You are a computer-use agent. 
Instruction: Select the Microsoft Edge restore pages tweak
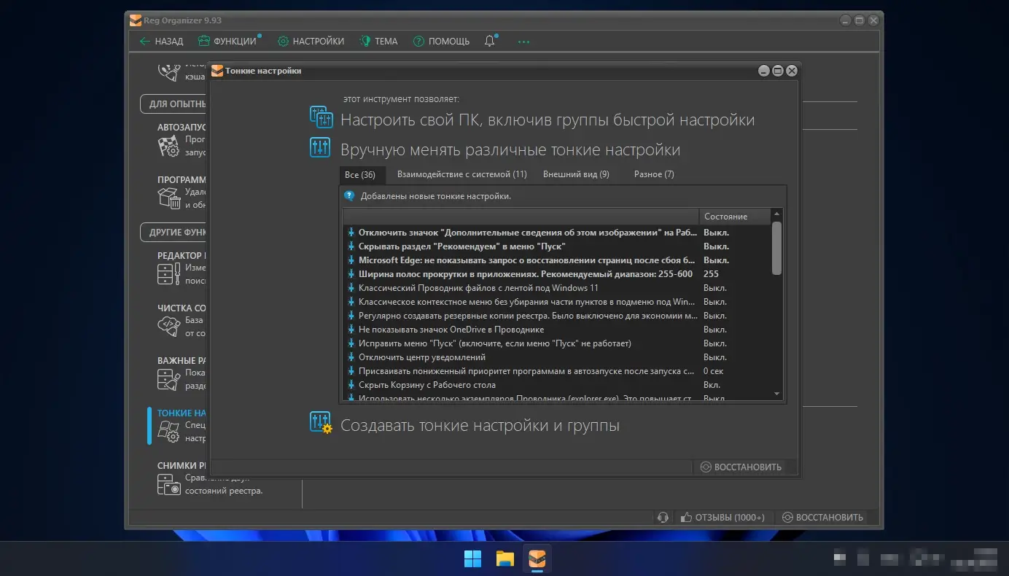(x=557, y=260)
